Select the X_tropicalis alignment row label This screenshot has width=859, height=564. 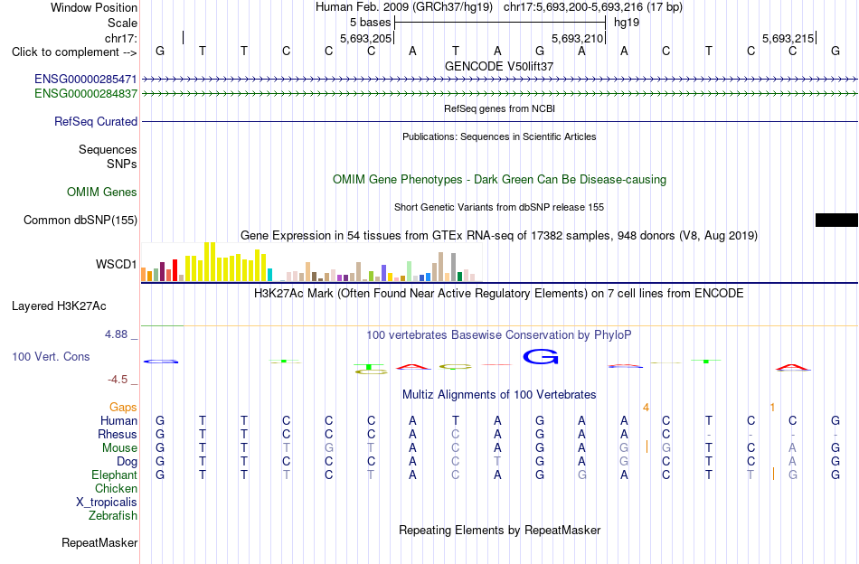tap(107, 503)
